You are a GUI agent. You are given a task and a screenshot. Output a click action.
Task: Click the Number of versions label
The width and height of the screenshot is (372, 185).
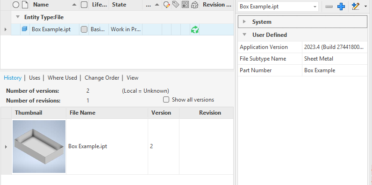[33, 91]
